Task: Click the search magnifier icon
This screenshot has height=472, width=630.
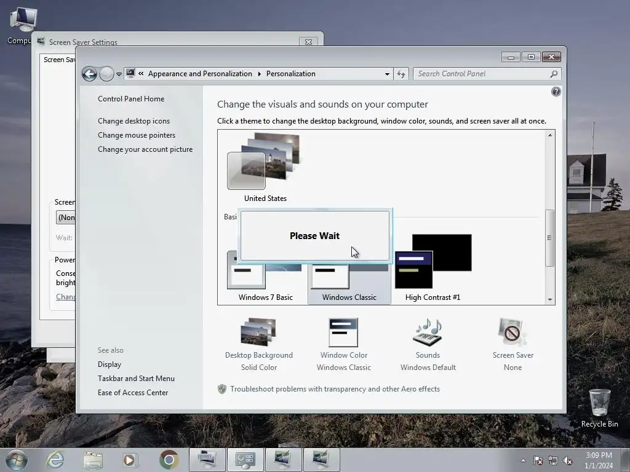Action: pyautogui.click(x=554, y=74)
